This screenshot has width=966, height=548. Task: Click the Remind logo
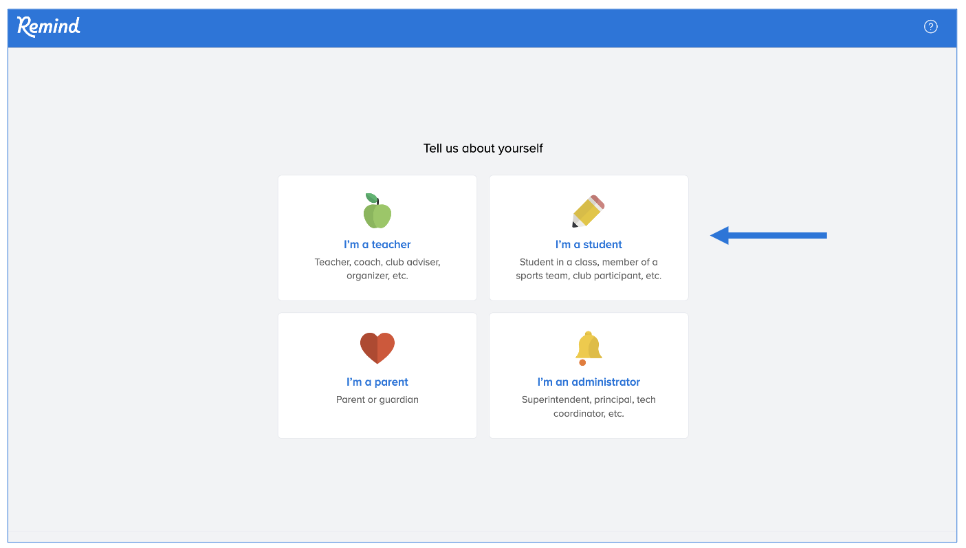(x=48, y=27)
